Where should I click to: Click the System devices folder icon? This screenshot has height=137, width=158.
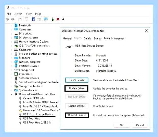[x=16, y=90]
